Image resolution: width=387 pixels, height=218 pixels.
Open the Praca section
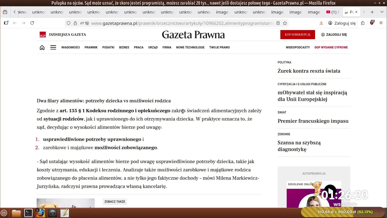point(138,48)
